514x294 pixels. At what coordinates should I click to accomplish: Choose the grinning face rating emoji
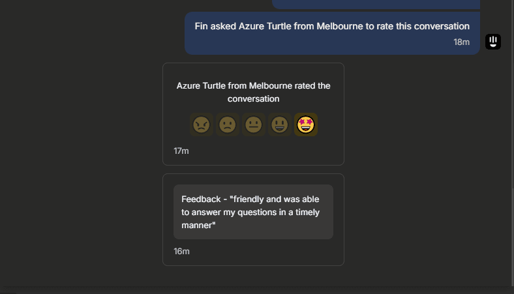coord(280,125)
